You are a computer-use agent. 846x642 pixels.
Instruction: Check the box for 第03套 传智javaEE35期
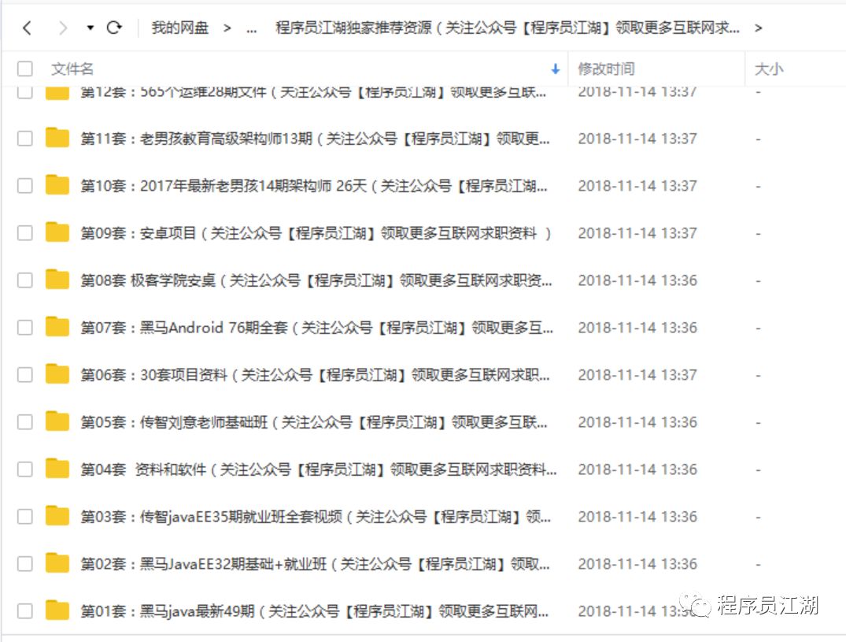25,516
